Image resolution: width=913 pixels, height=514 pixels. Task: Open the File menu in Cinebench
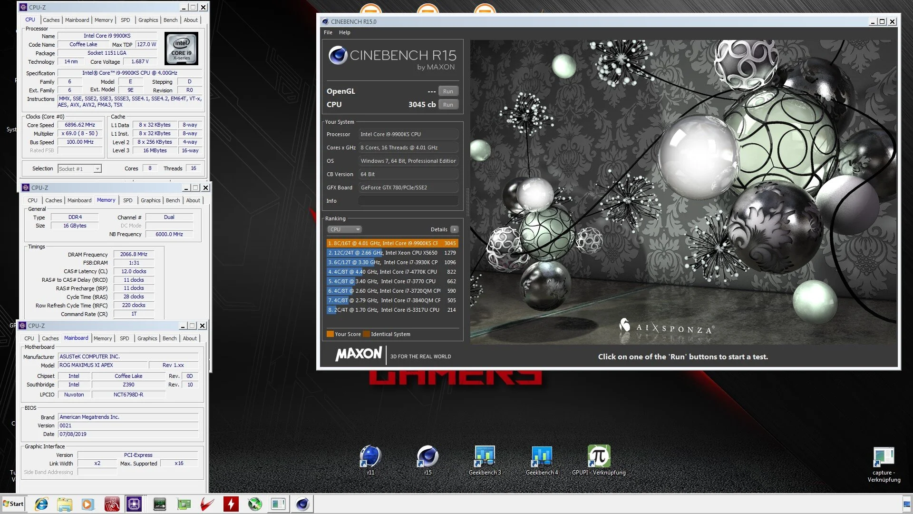pyautogui.click(x=328, y=32)
